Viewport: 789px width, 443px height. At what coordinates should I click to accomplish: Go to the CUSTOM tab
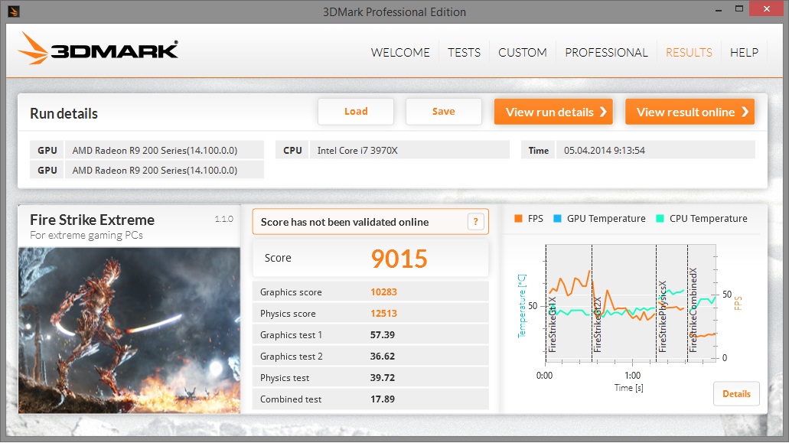tap(523, 52)
